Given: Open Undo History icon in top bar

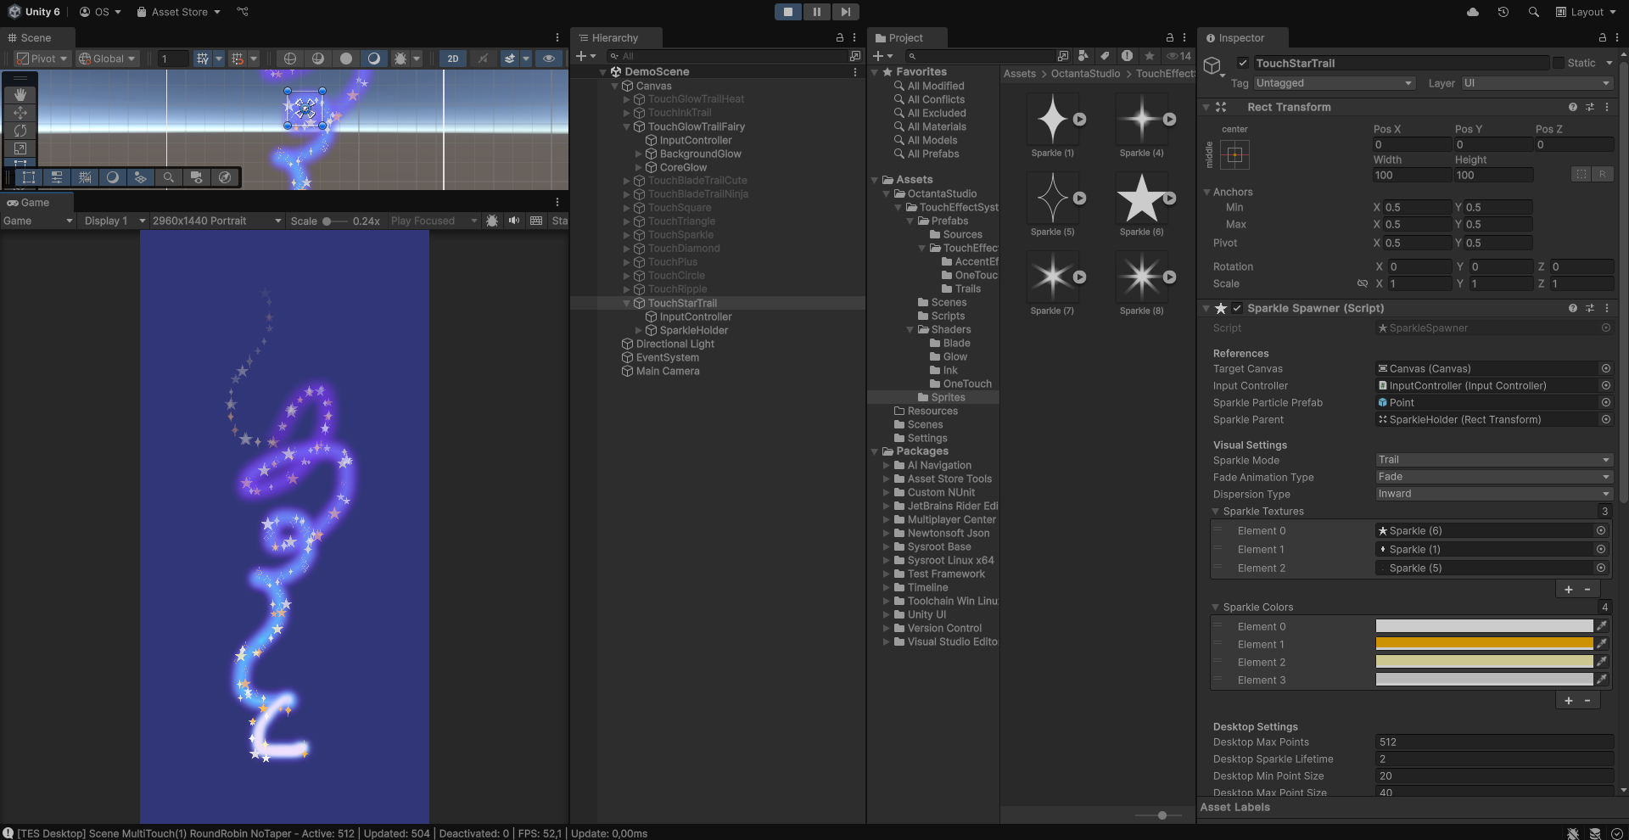Looking at the screenshot, I should coord(1503,12).
